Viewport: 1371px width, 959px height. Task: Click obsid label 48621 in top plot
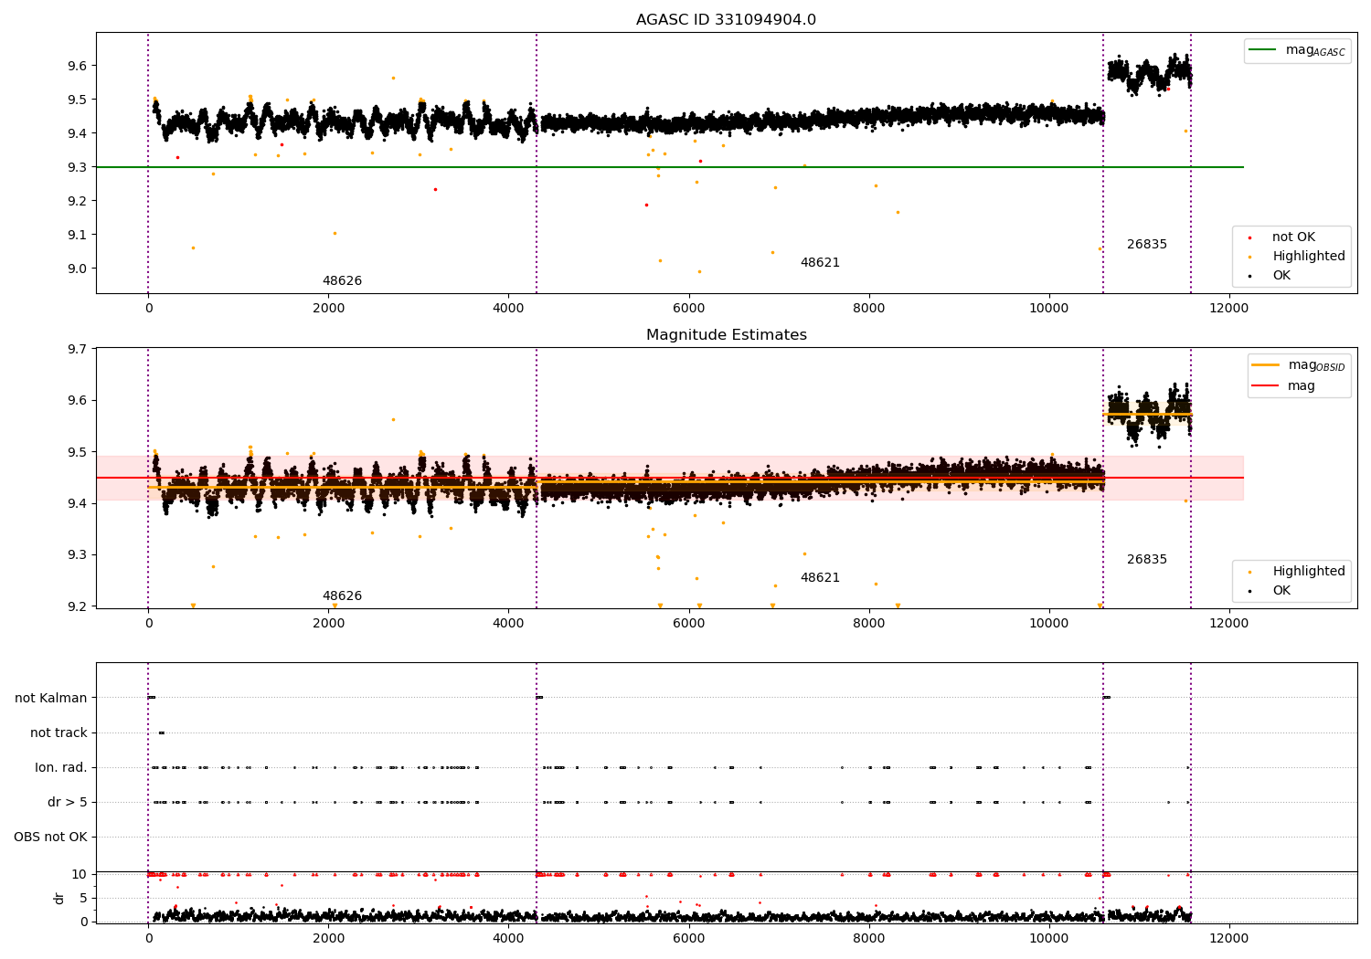pos(820,263)
